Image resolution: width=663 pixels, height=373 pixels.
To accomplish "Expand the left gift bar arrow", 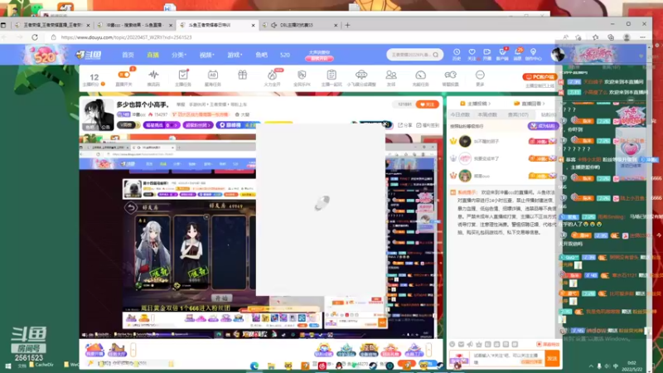I will click(133, 350).
